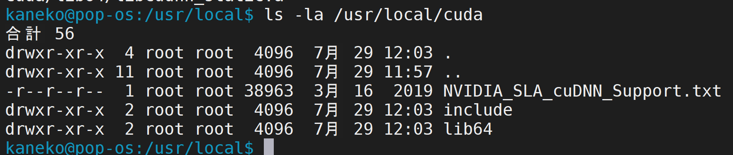Click the ls -la /usr/local/cuda command text
Screen dimensions: 733x155
[x=373, y=15]
